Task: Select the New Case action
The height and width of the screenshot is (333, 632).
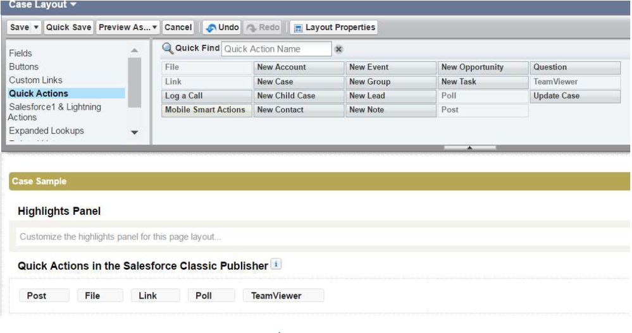Action: [x=299, y=82]
